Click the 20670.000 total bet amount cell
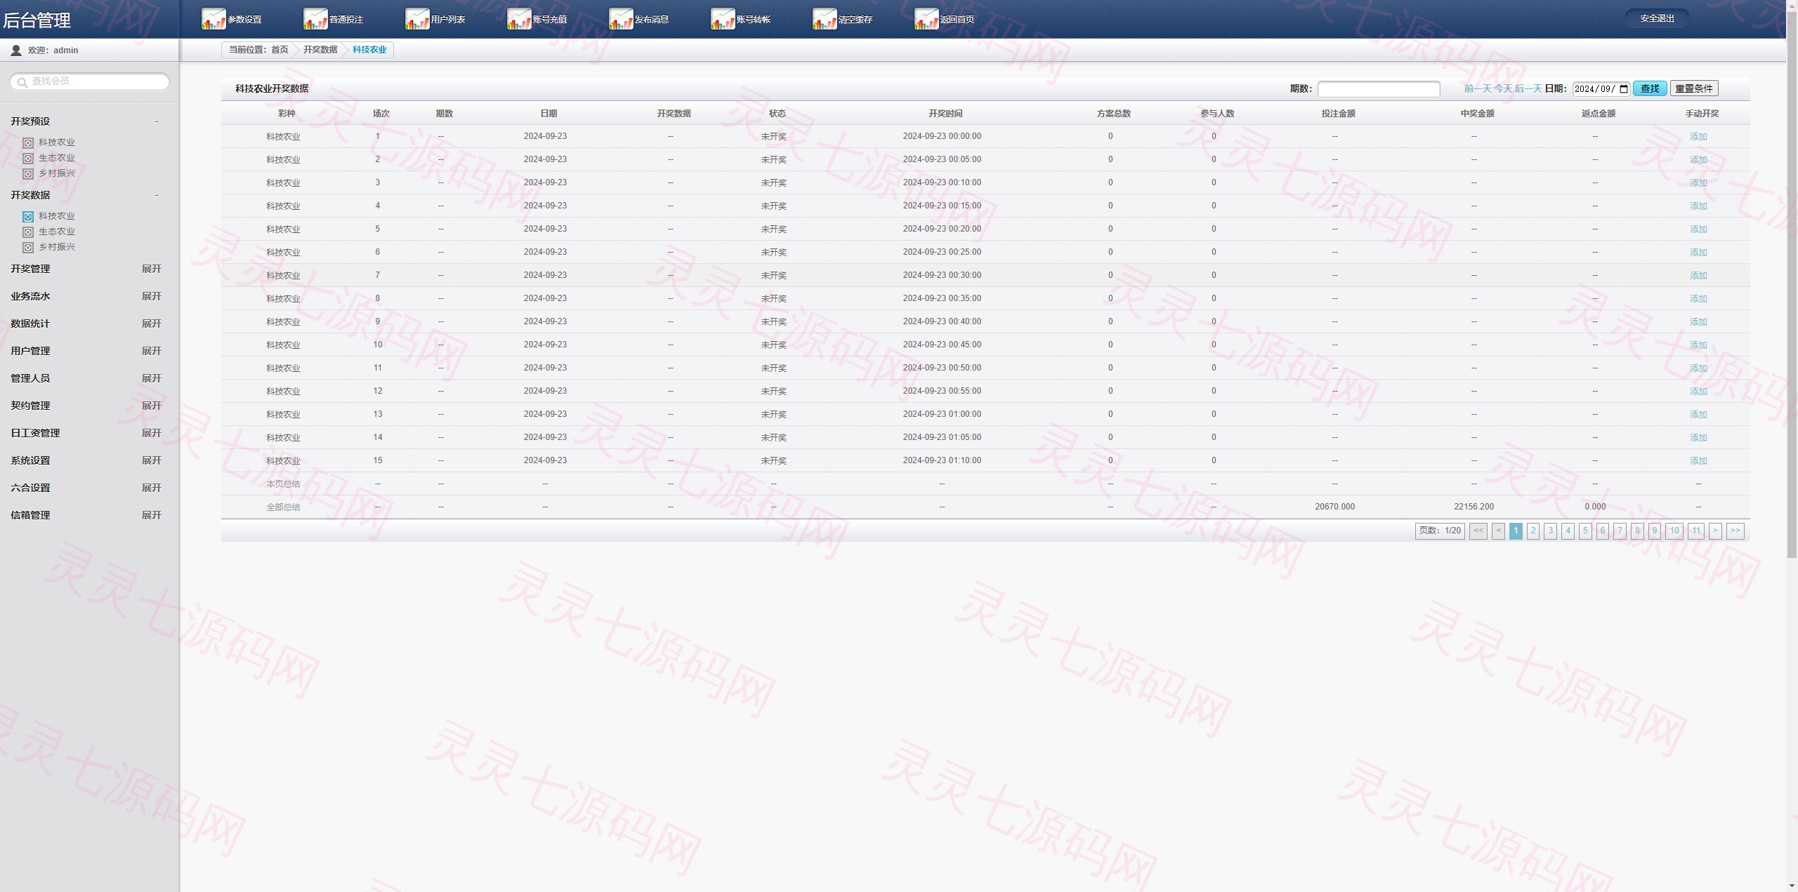The height and width of the screenshot is (892, 1798). pos(1334,507)
